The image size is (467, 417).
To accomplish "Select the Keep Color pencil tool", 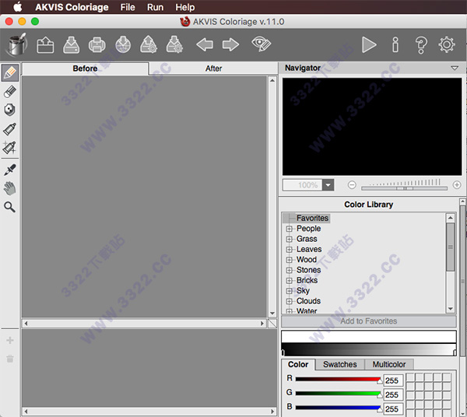I will pyautogui.click(x=10, y=110).
